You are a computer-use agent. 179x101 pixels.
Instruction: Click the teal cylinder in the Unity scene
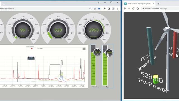(x=150, y=46)
